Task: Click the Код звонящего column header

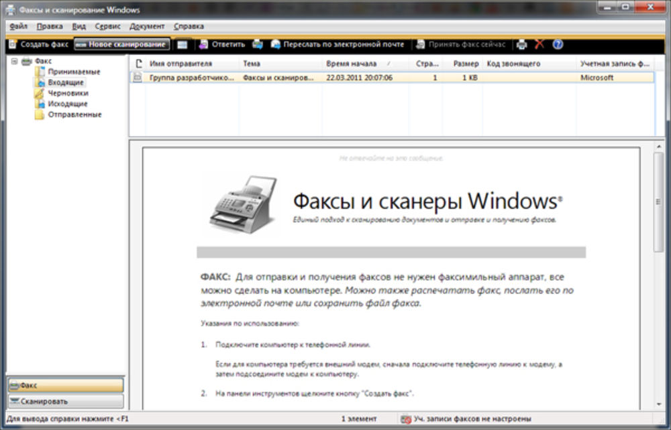Action: [529, 64]
